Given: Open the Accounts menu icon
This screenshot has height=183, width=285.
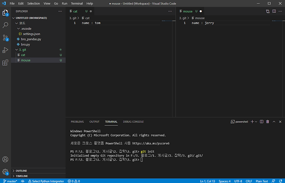Looking at the screenshot, I should pos(5,159).
